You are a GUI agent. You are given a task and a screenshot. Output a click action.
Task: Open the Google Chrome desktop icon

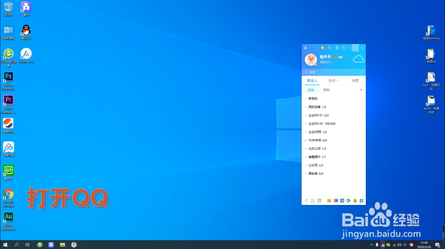tap(8, 198)
